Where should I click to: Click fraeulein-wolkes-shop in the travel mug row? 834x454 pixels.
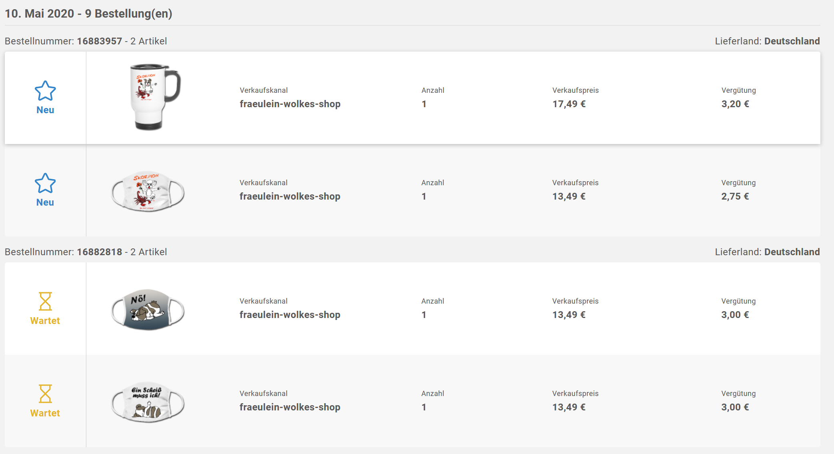(x=290, y=104)
